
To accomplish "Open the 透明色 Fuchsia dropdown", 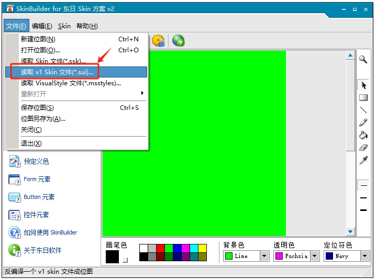I will click(x=315, y=256).
